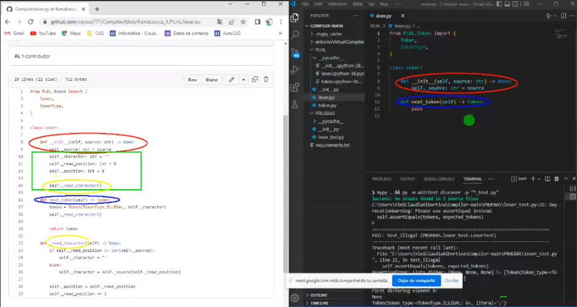This screenshot has width=577, height=307.
Task: Open the Chrome profile avatar
Action: tap(269, 22)
